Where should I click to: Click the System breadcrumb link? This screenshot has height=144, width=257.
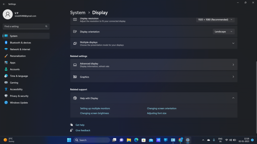(78, 12)
